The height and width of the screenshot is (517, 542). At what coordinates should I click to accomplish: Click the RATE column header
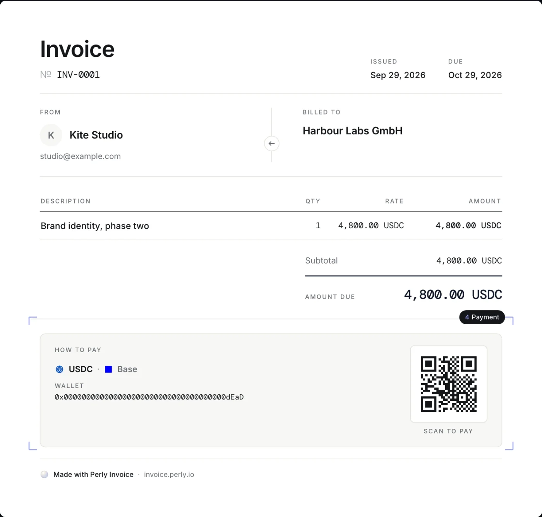tap(394, 201)
